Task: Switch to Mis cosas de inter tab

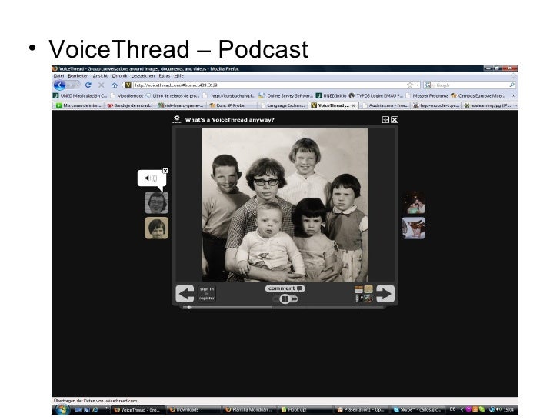Action: pos(79,105)
